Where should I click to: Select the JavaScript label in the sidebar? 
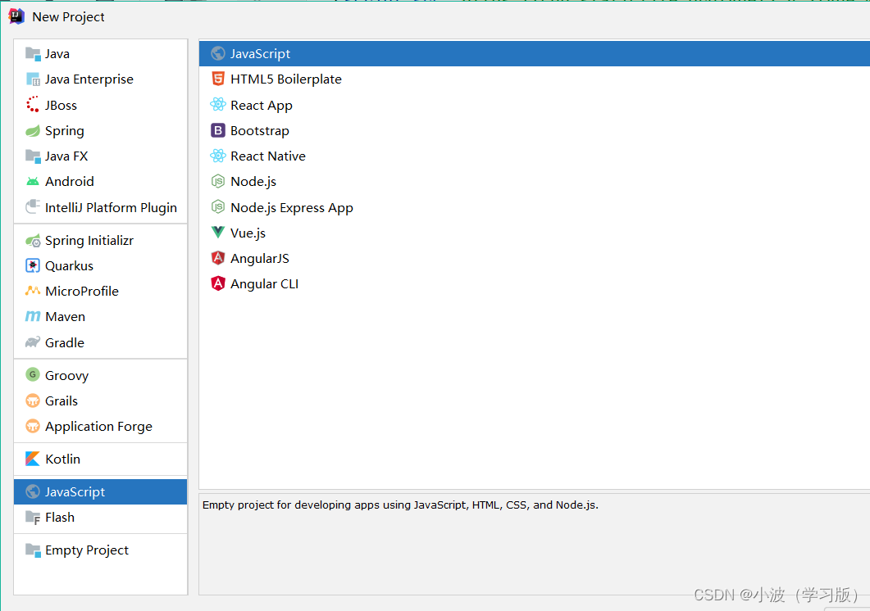[x=75, y=491]
